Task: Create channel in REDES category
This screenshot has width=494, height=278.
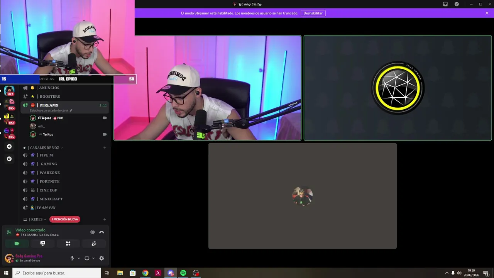Action: tap(104, 219)
